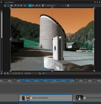Click the left panel vertical scrollbar
This screenshot has width=101, height=104.
(x=2, y=25)
